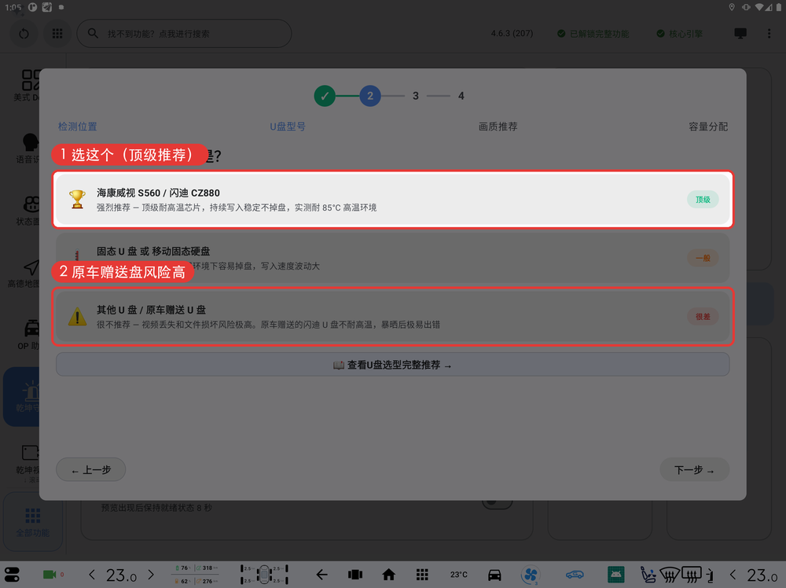Click the back arrow on the bottom bar
786x588 pixels.
(x=321, y=575)
